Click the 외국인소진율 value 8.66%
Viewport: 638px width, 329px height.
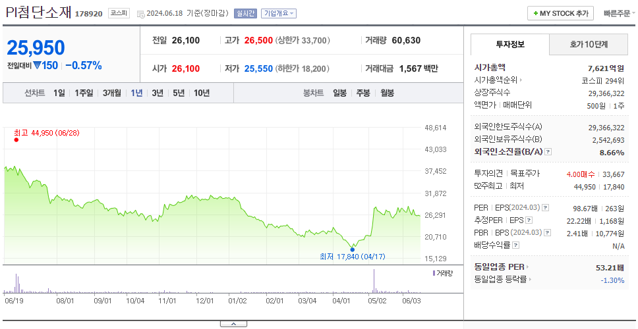tap(612, 152)
